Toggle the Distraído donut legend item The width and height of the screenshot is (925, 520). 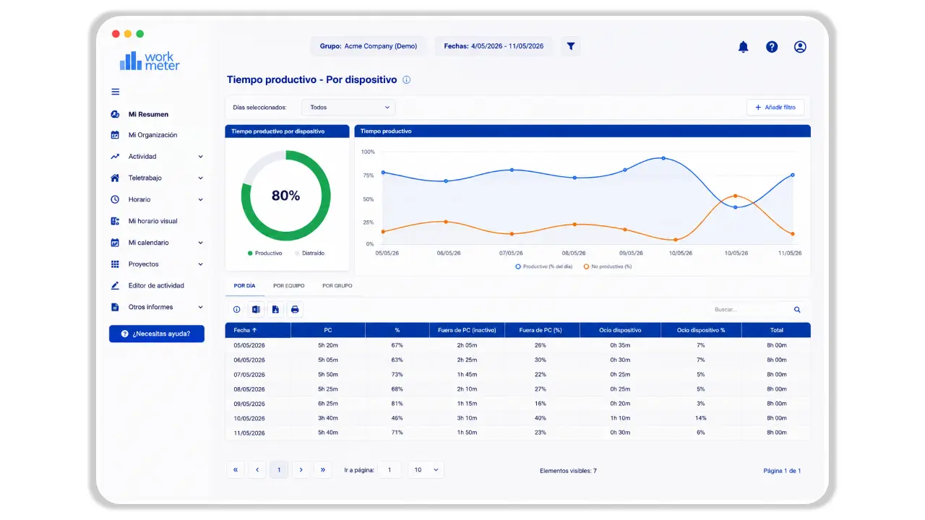(x=309, y=253)
